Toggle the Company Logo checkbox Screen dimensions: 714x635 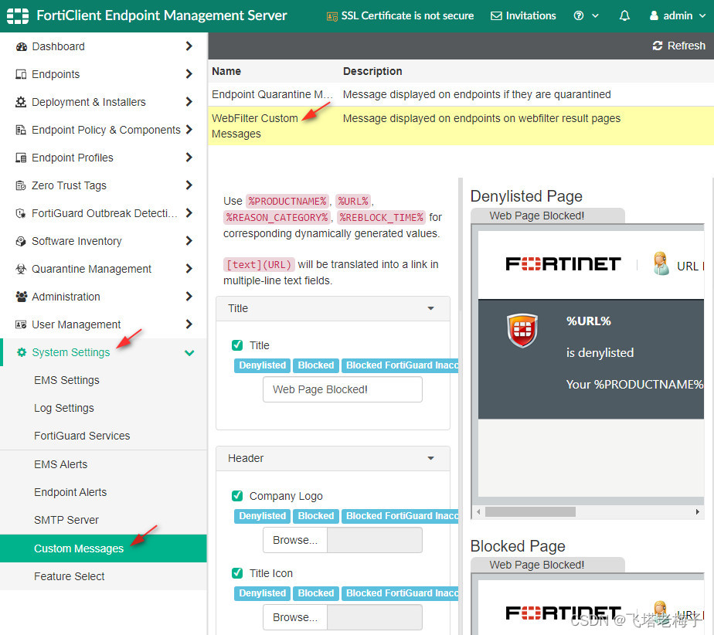pyautogui.click(x=237, y=495)
